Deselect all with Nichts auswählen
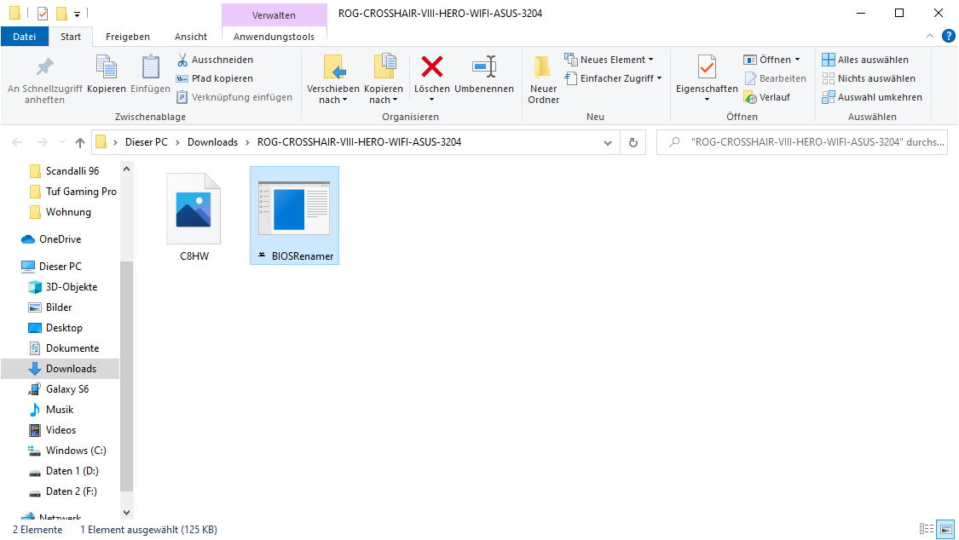This screenshot has width=959, height=540. click(x=869, y=78)
